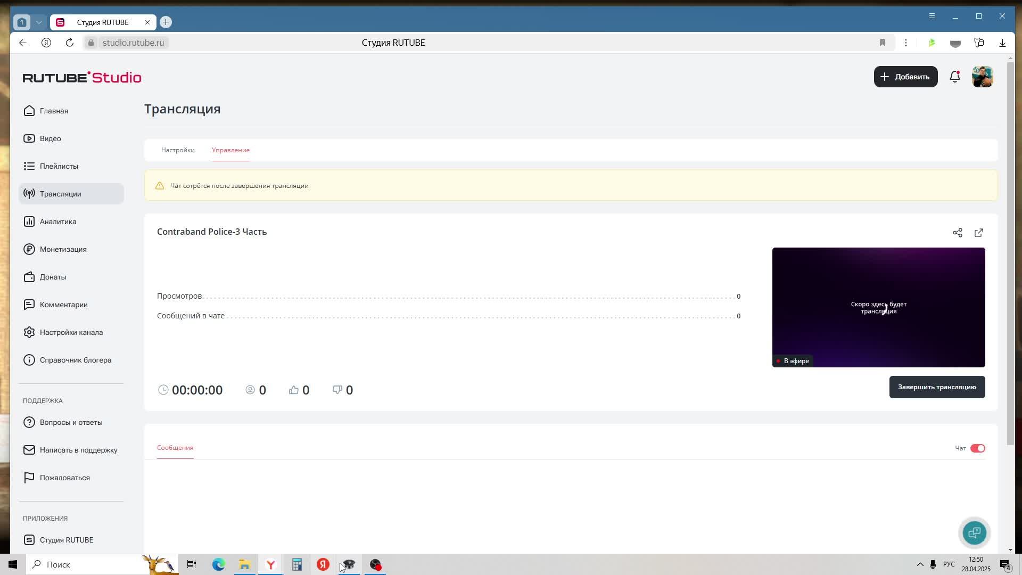Click the Добавить button
This screenshot has height=575, width=1022.
tap(905, 77)
